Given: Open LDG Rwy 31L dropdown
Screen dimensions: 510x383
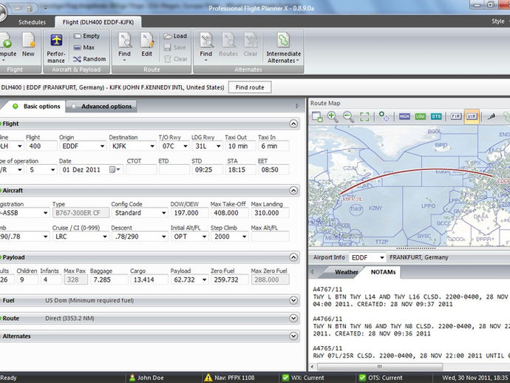Looking at the screenshot, I should click(x=219, y=146).
